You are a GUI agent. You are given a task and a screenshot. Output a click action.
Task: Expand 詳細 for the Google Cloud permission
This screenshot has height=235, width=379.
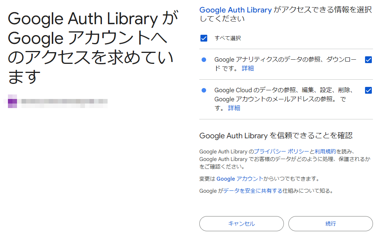click(x=234, y=108)
